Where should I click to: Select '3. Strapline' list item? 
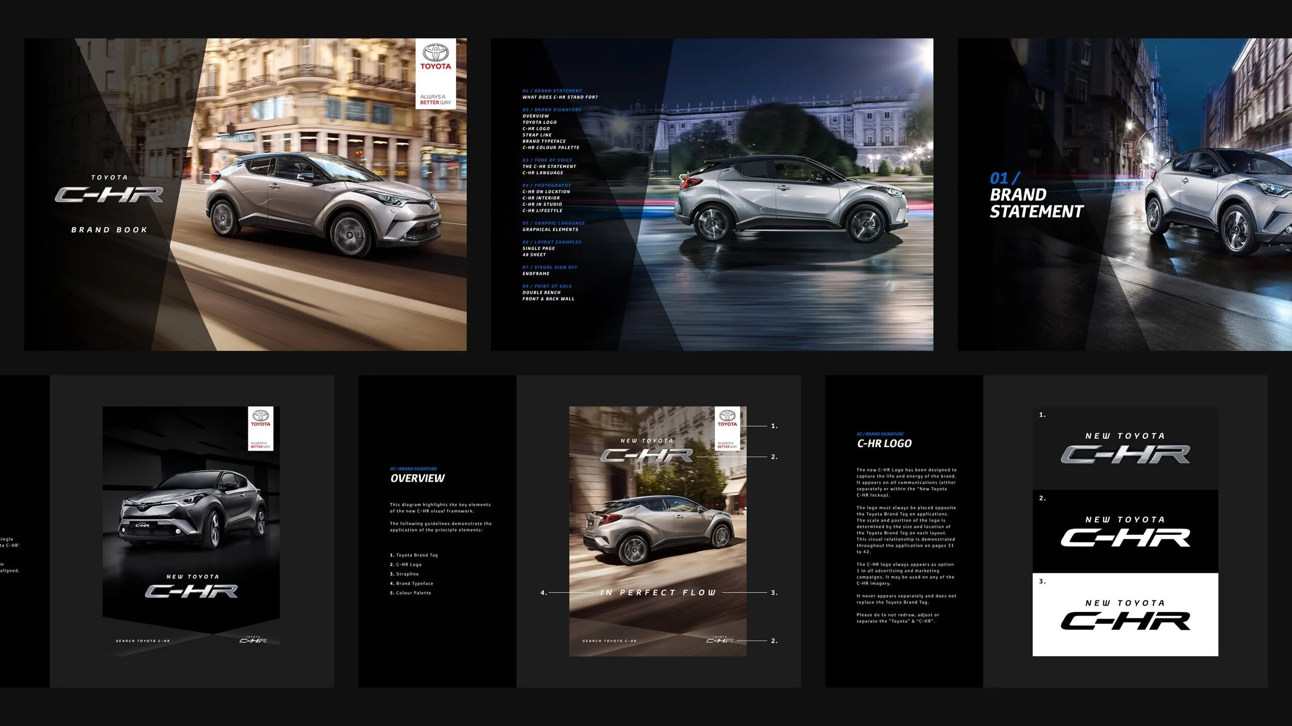click(404, 574)
